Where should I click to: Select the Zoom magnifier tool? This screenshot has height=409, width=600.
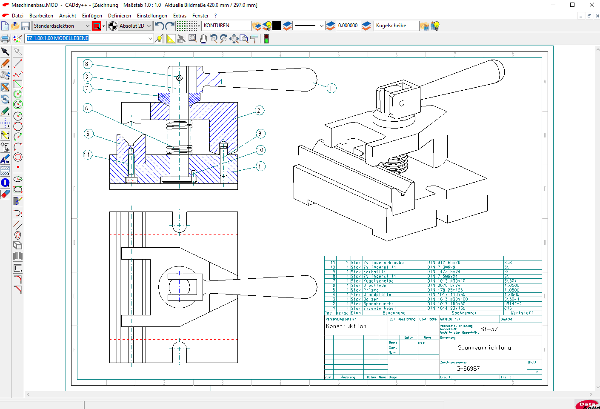pyautogui.click(x=193, y=38)
